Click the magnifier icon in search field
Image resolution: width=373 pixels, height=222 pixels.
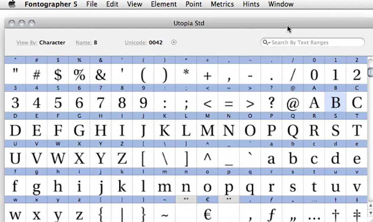pyautogui.click(x=266, y=43)
